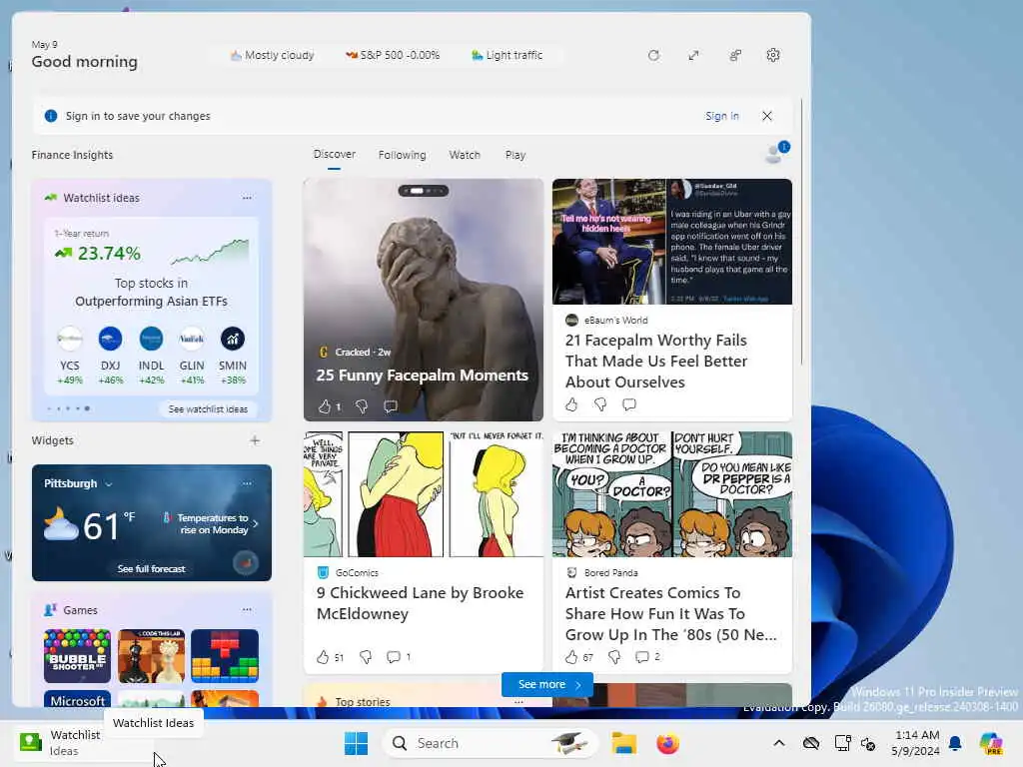Dislike the 9 Chickweed Lane comic

pyautogui.click(x=366, y=657)
